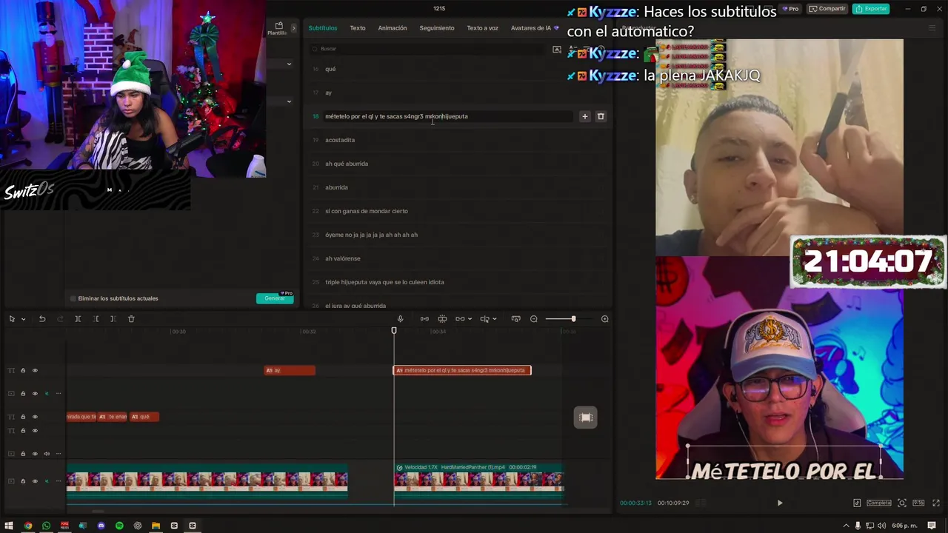
Task: Open the selection tool mode dropdown arrow
Action: click(24, 319)
